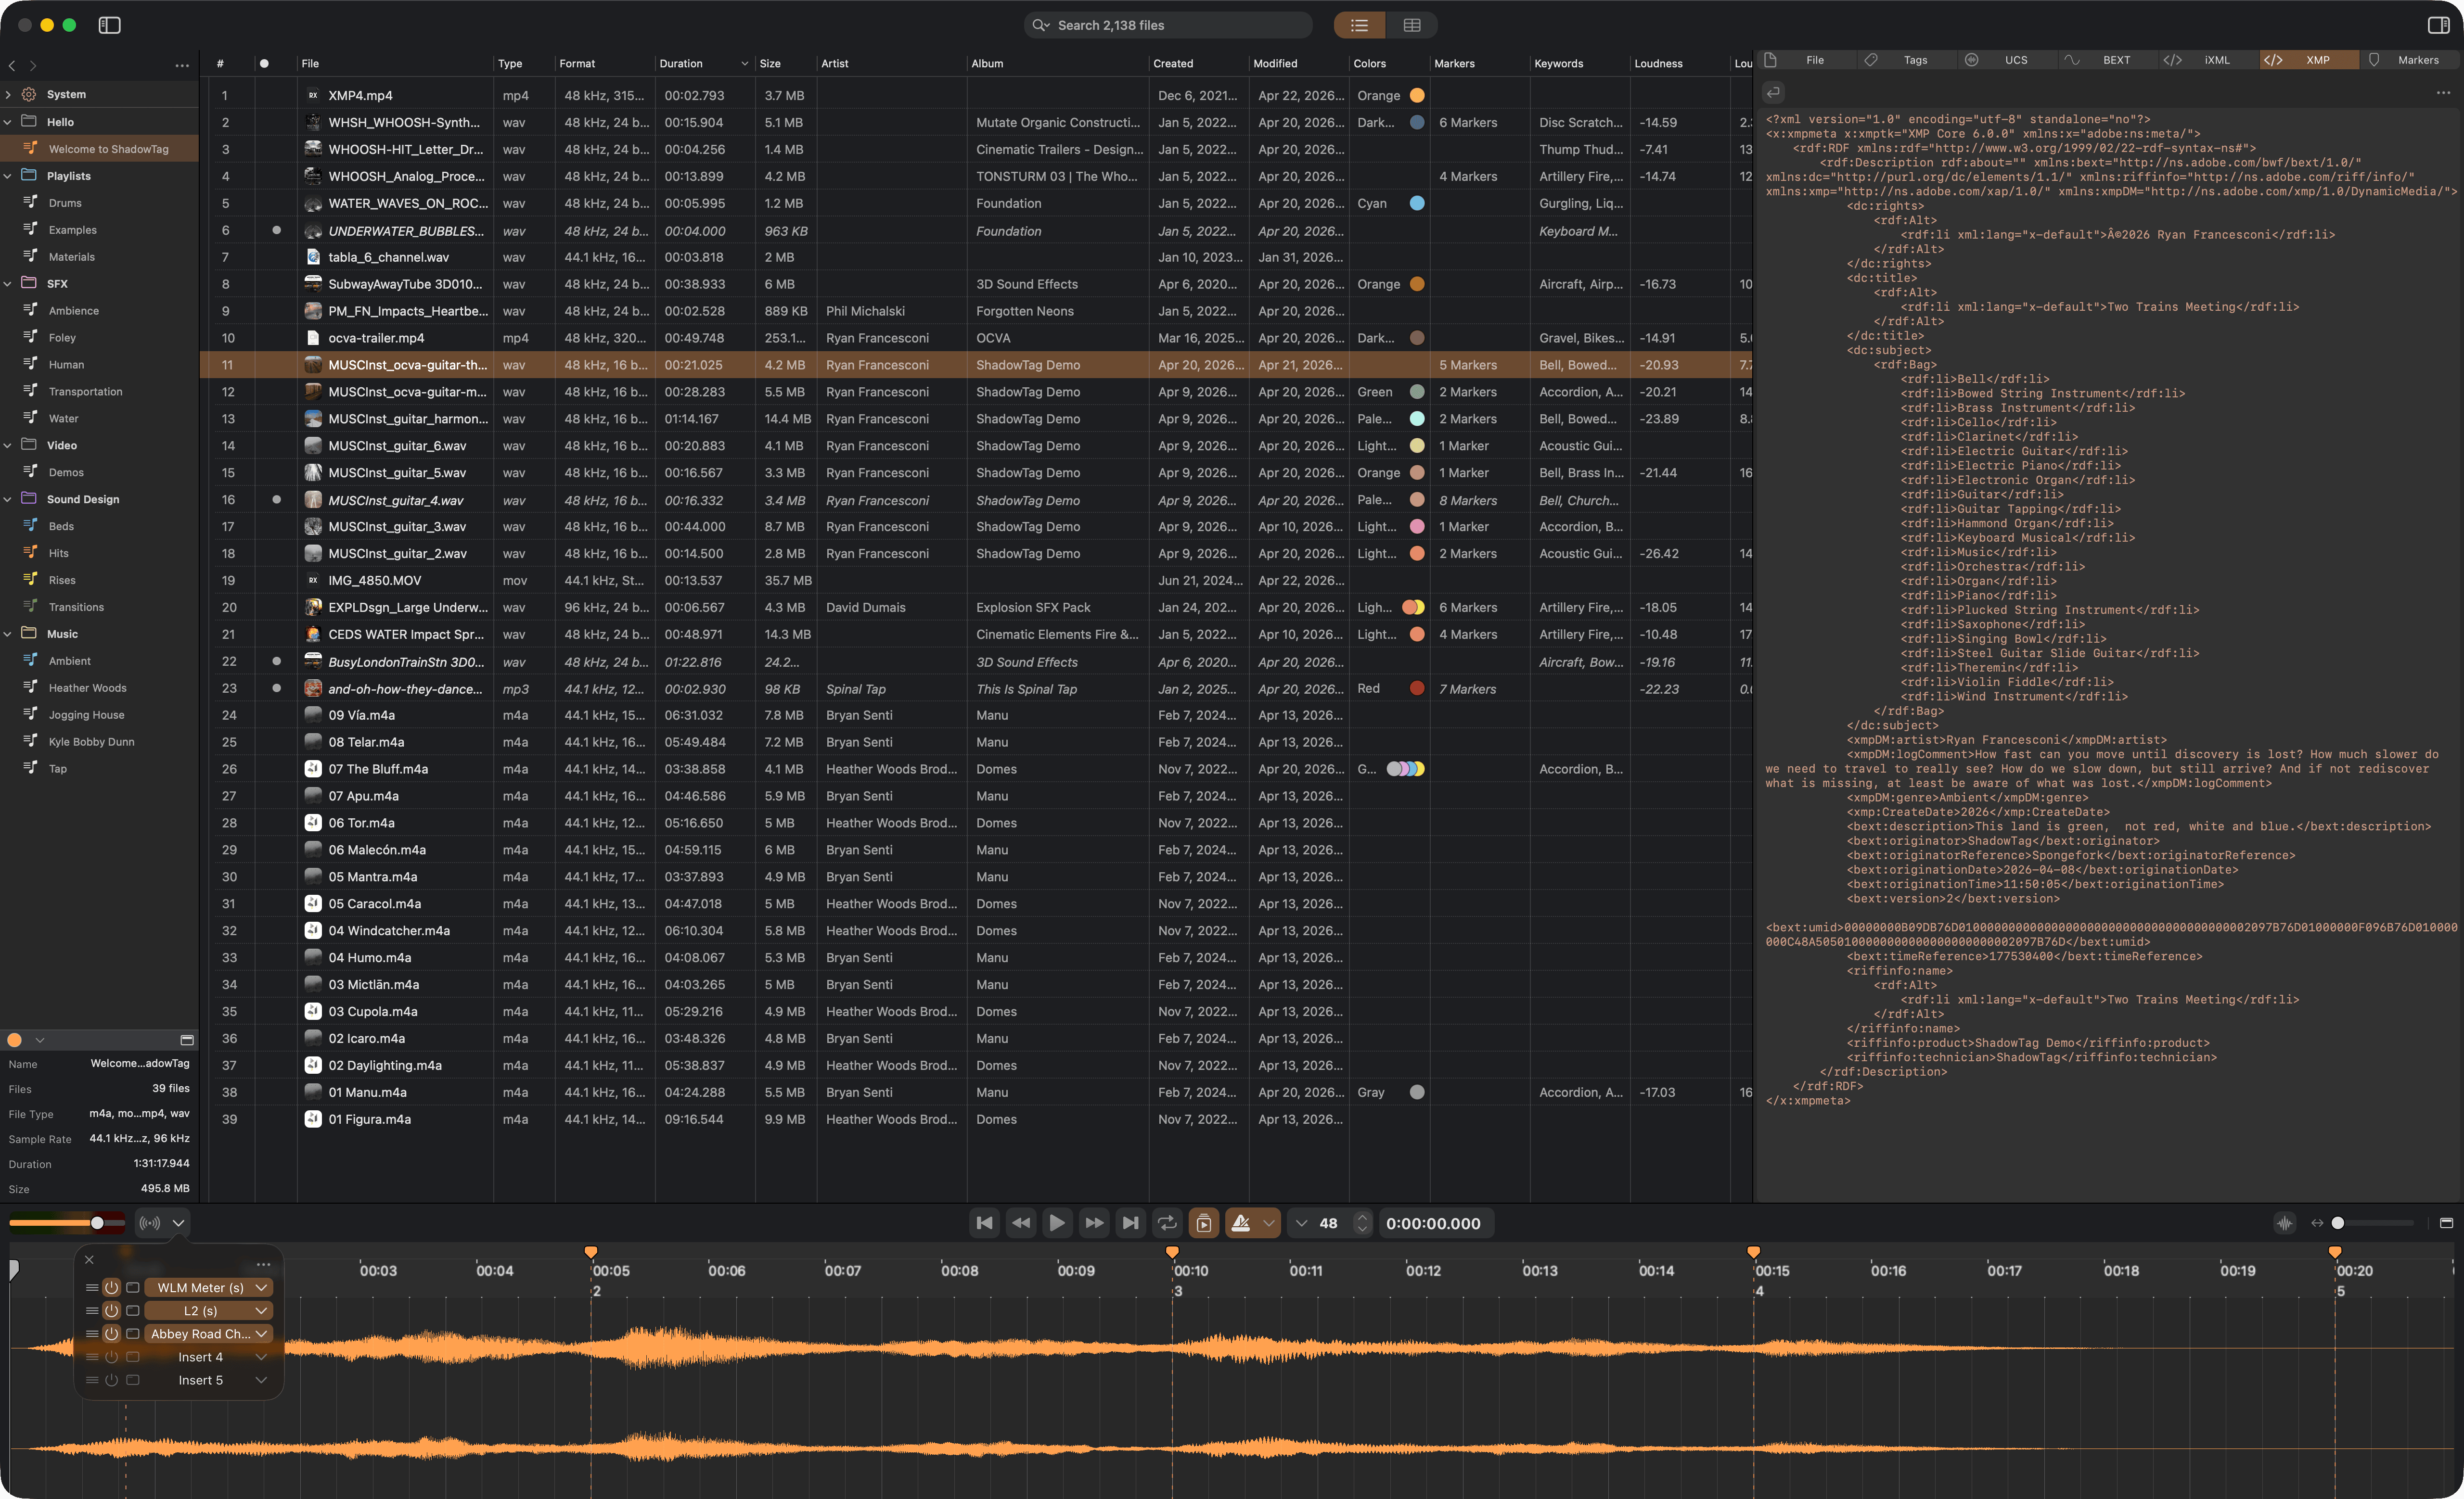The height and width of the screenshot is (1499, 2464).
Task: Toggle the left sidebar icon
Action: click(x=110, y=25)
